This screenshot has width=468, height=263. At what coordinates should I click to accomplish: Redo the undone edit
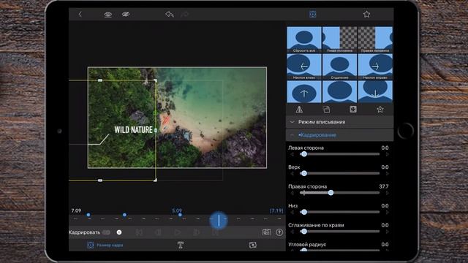pos(185,14)
